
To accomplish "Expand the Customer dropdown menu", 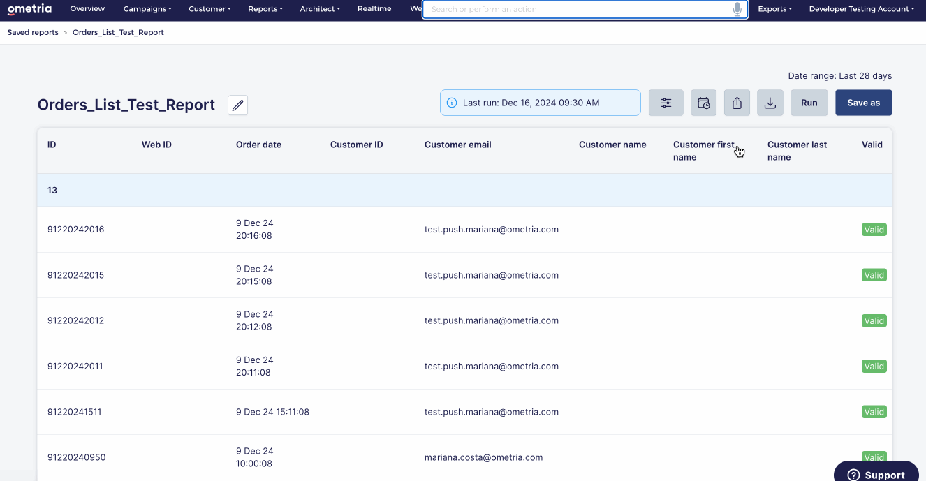I will tap(210, 9).
